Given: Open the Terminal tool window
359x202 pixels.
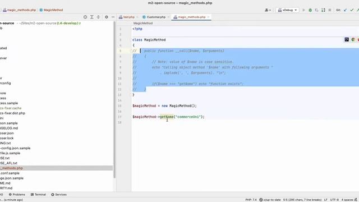Looking at the screenshot, I should (38, 195).
